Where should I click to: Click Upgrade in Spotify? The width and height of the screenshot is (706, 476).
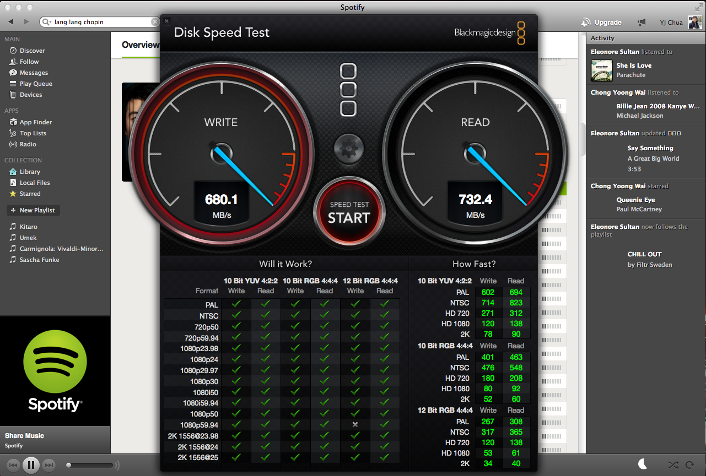click(601, 23)
